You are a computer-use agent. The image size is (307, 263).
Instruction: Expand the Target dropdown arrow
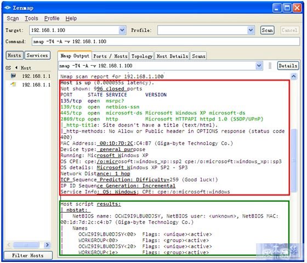pos(122,30)
